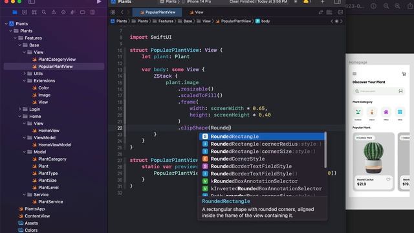Viewport: 414px width, 233px height.
Task: Expand the Login folder
Action: point(20,109)
